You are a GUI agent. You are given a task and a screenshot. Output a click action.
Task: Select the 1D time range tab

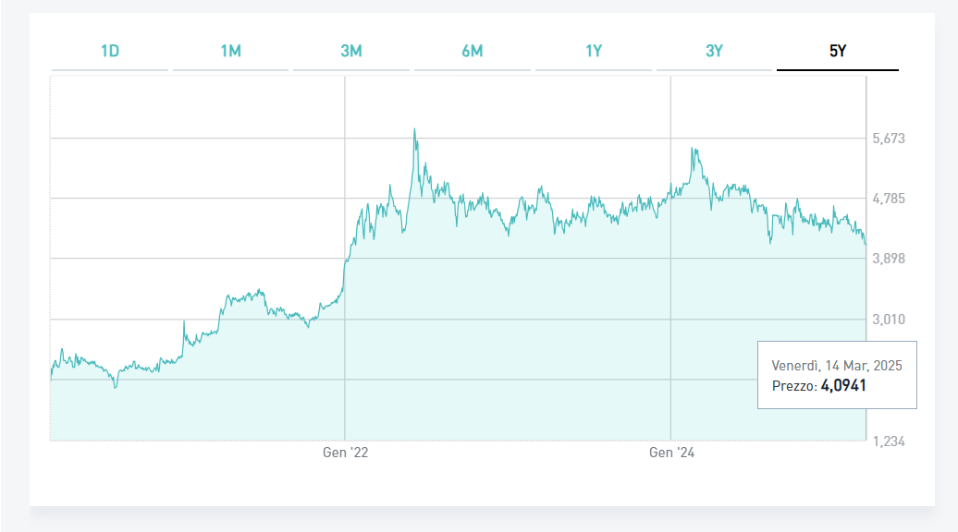pos(110,51)
